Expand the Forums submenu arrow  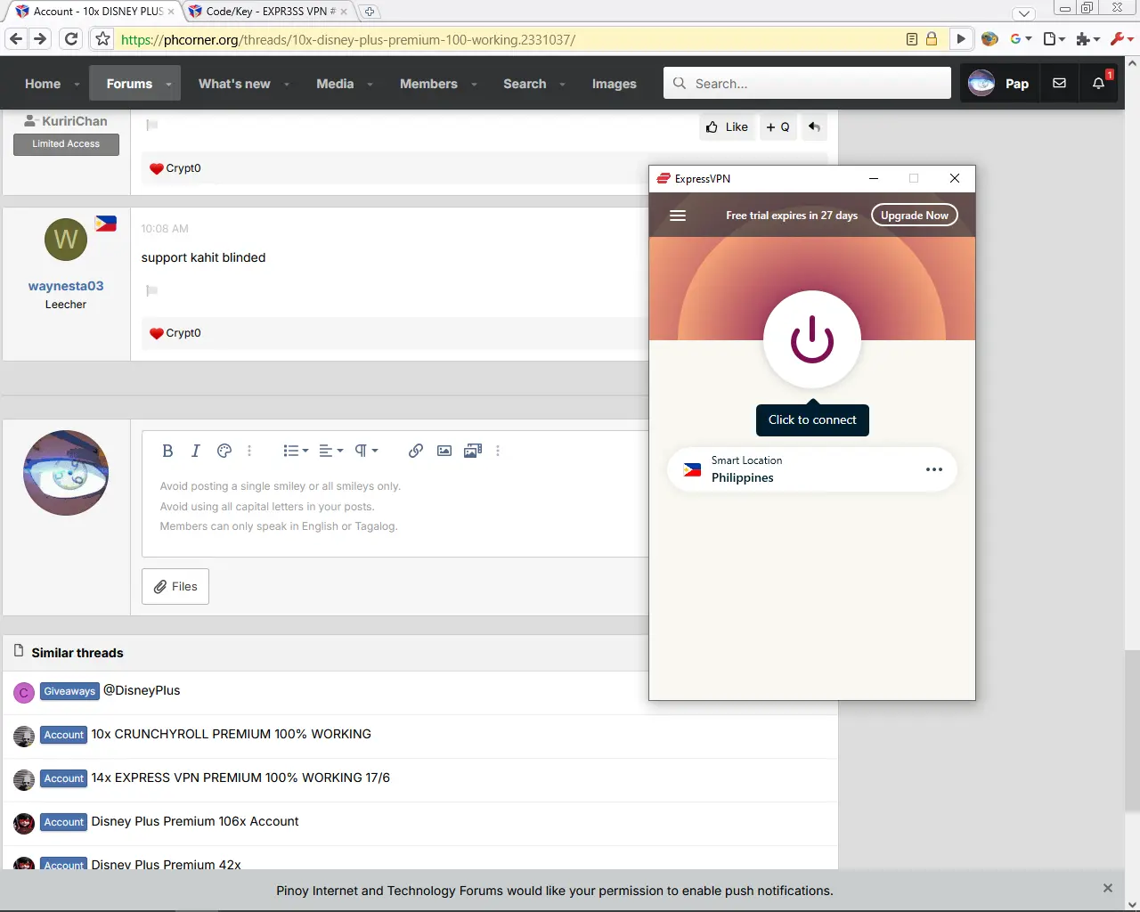point(168,85)
